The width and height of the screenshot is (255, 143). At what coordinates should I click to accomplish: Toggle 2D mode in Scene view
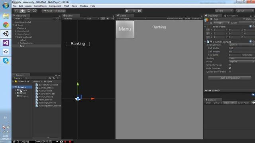coord(103,19)
